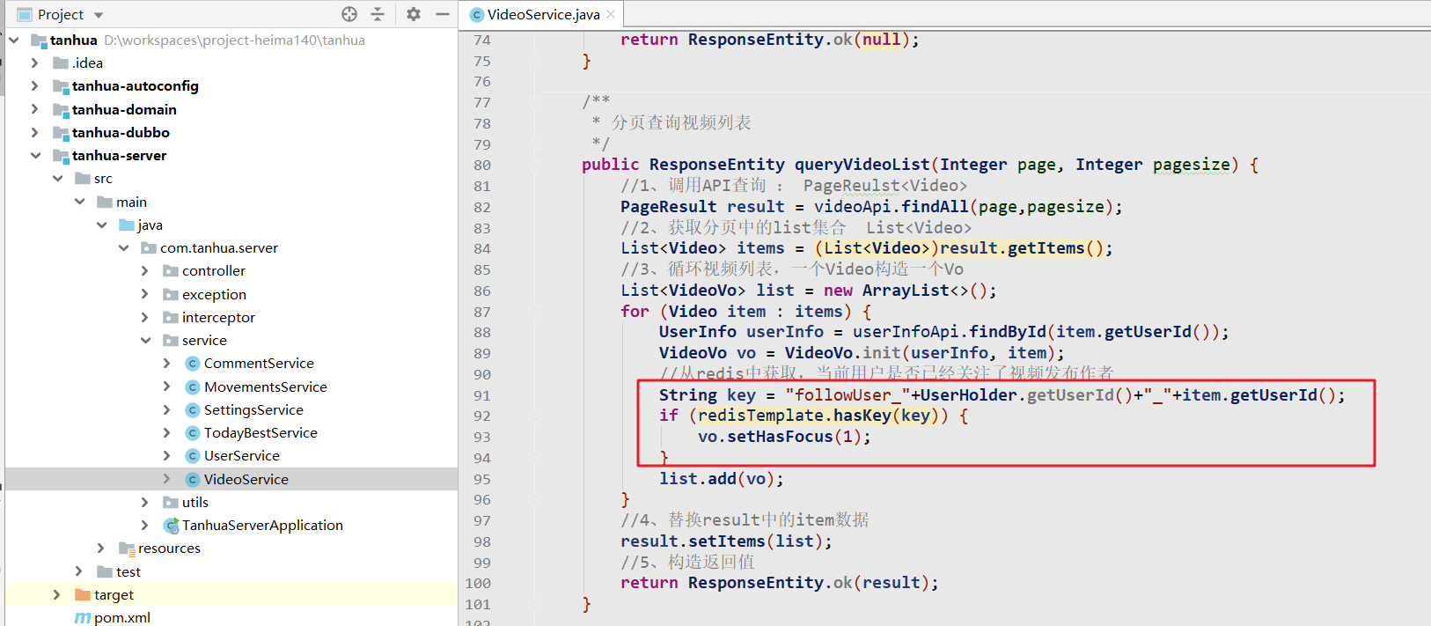The width and height of the screenshot is (1431, 626).
Task: Click the resources folder icon
Action: tap(127, 548)
